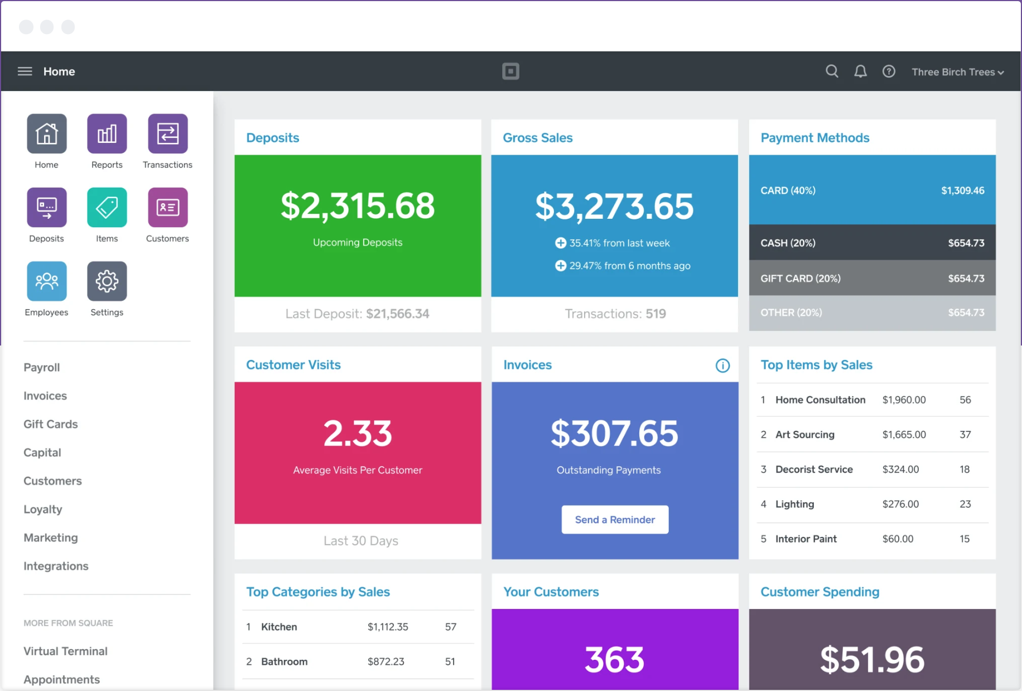
Task: Open Customers in sidebar text list
Action: [x=52, y=481]
